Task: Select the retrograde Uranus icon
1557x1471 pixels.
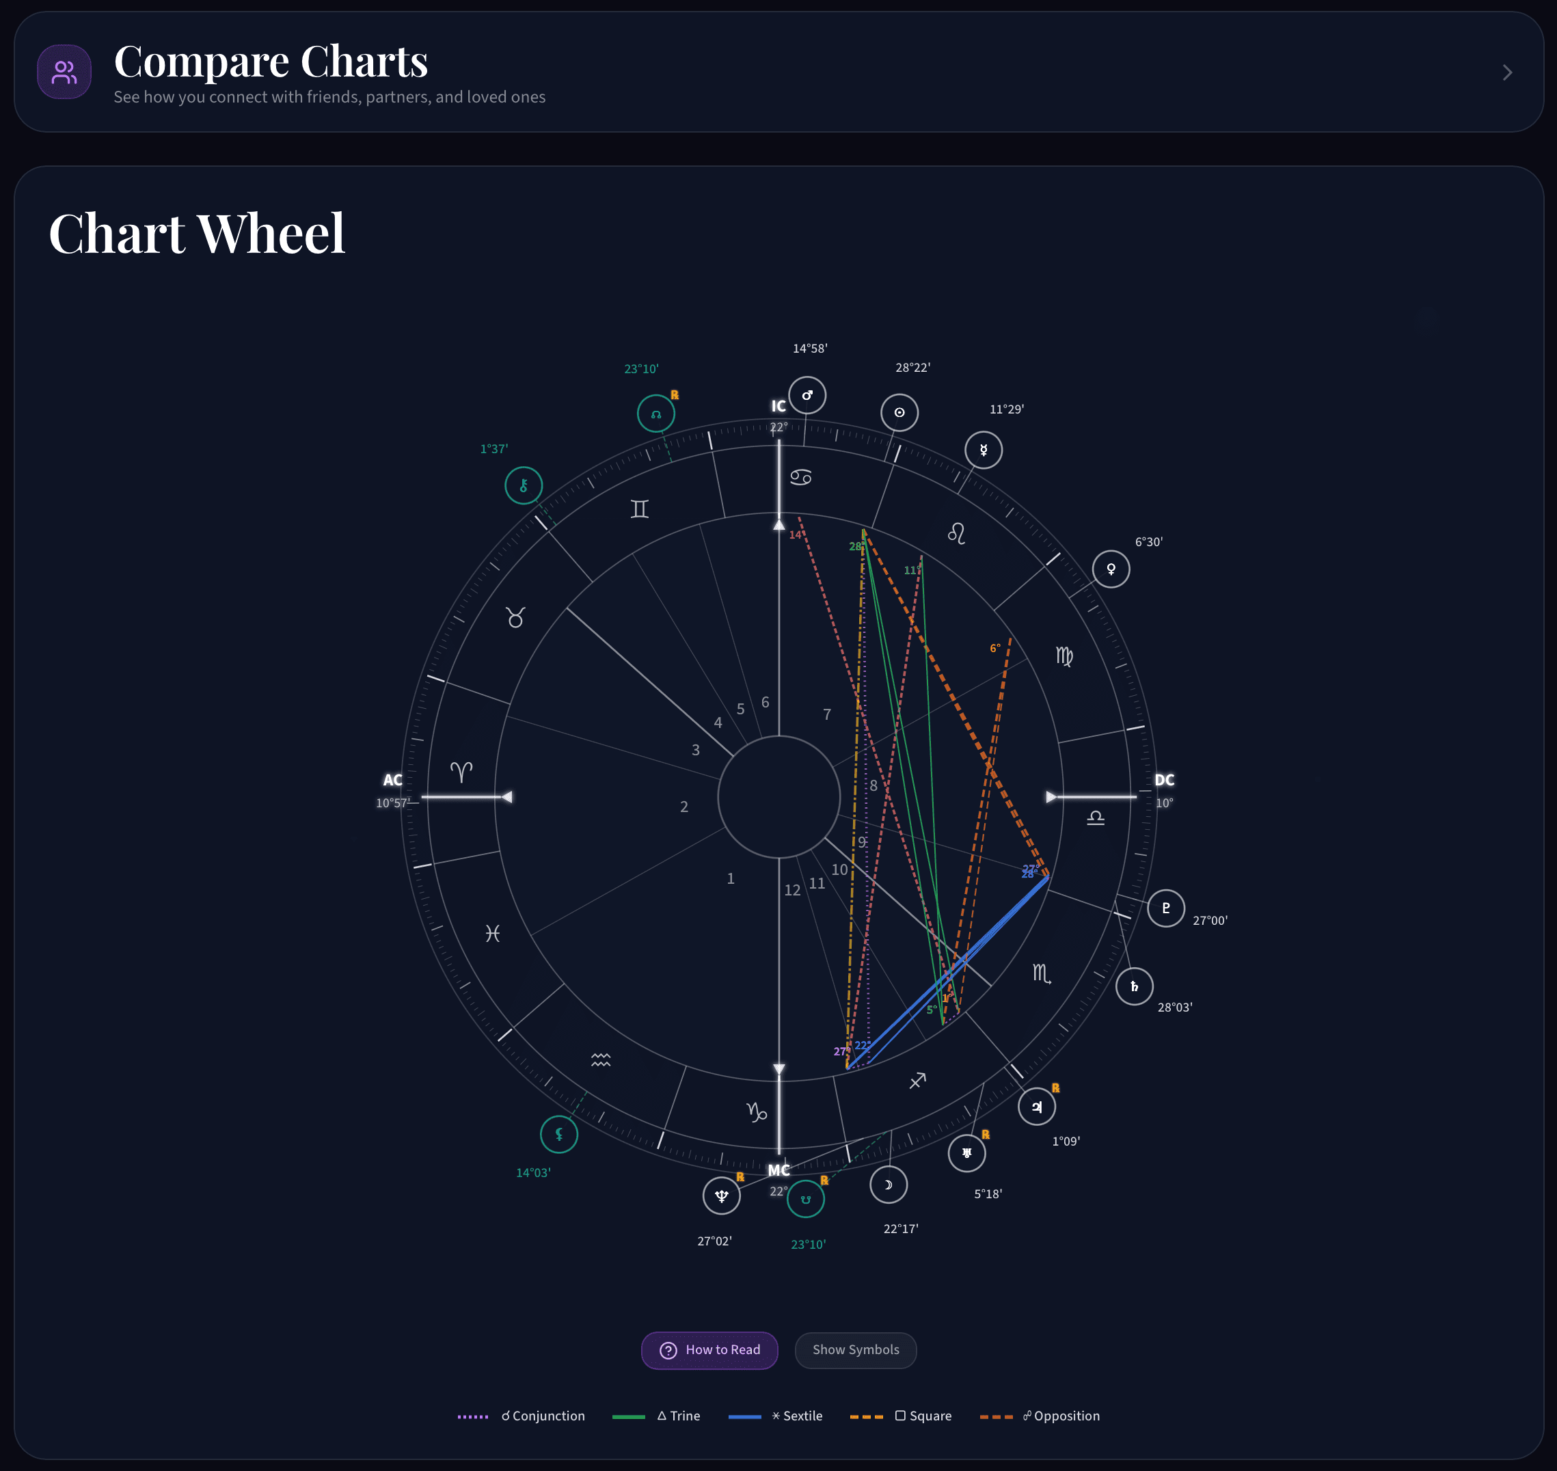Action: point(967,1152)
